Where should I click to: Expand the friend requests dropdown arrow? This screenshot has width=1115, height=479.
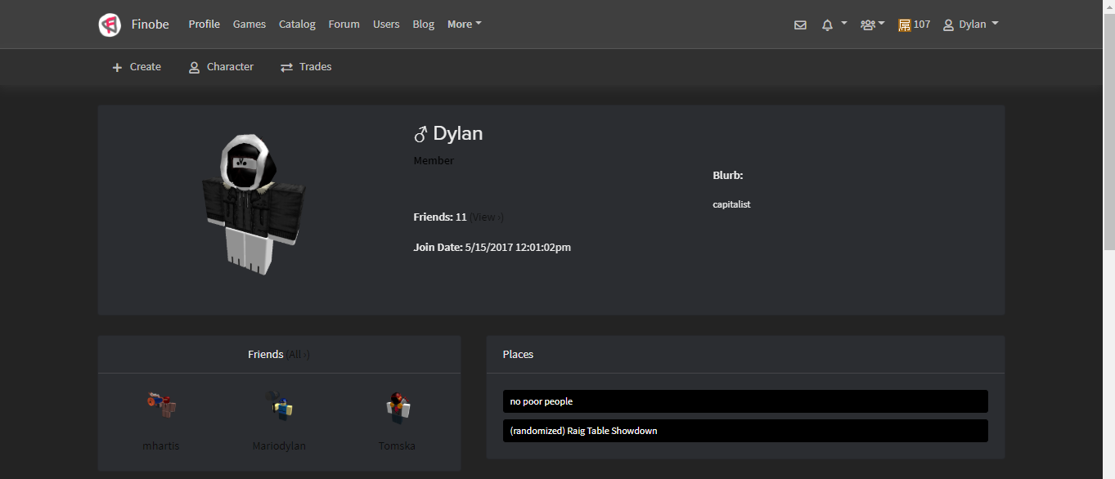pyautogui.click(x=883, y=25)
